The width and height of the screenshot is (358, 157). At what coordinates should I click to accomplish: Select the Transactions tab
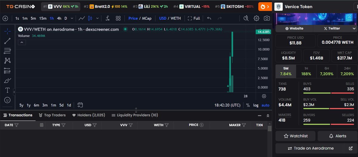click(18, 115)
